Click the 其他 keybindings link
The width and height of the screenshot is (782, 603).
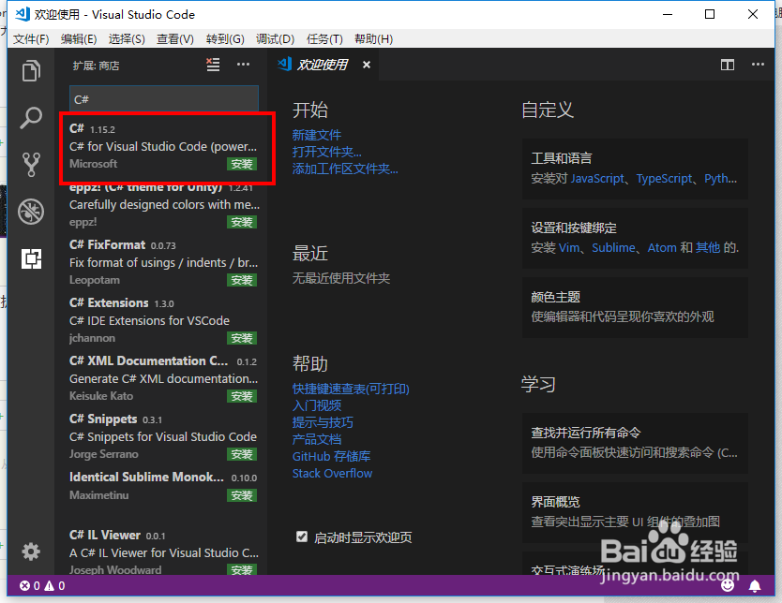point(708,247)
